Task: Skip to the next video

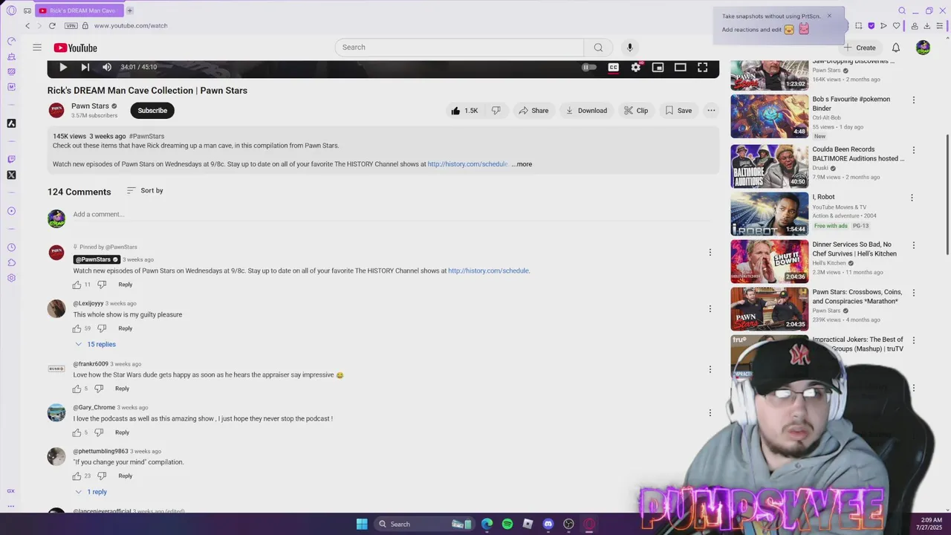Action: coord(85,67)
